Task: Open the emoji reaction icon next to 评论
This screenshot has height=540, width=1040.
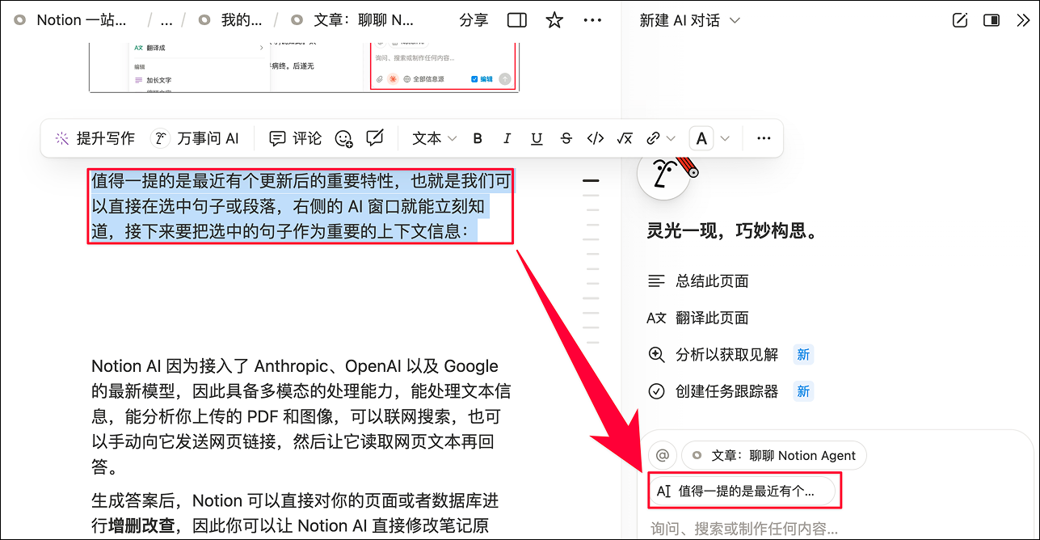Action: click(x=343, y=140)
